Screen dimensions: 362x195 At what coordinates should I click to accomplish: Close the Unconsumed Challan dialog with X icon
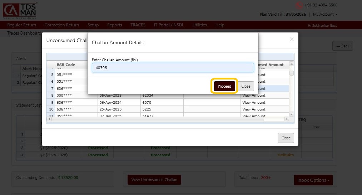pyautogui.click(x=292, y=39)
